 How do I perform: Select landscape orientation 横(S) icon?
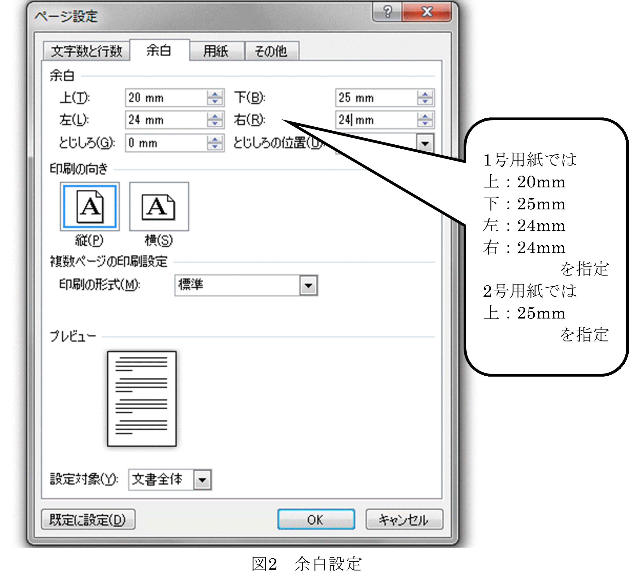coord(159,207)
